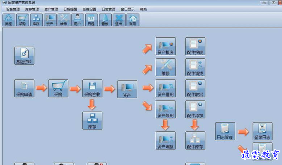This screenshot has height=165, width=282.
Task: Open the 日程提醒 menu
Action: point(70,9)
